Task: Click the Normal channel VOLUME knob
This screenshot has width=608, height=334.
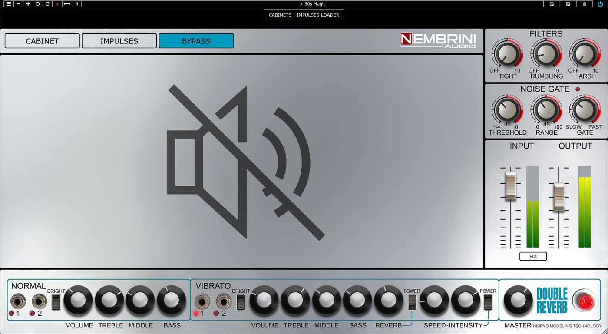Action: point(78,300)
